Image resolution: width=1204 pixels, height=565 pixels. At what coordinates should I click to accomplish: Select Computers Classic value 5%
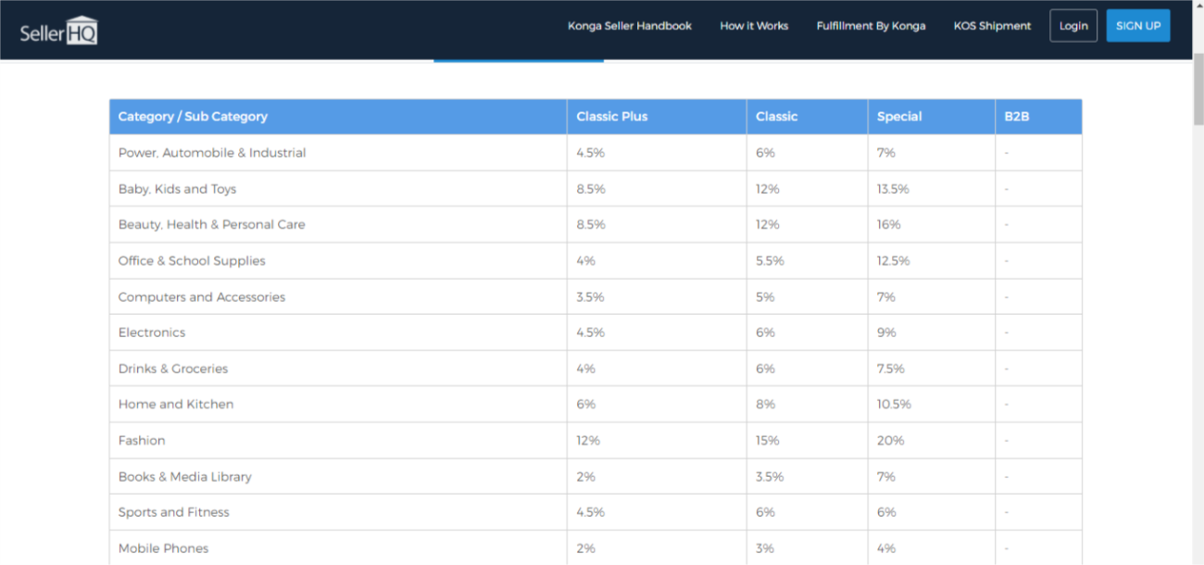(x=765, y=297)
